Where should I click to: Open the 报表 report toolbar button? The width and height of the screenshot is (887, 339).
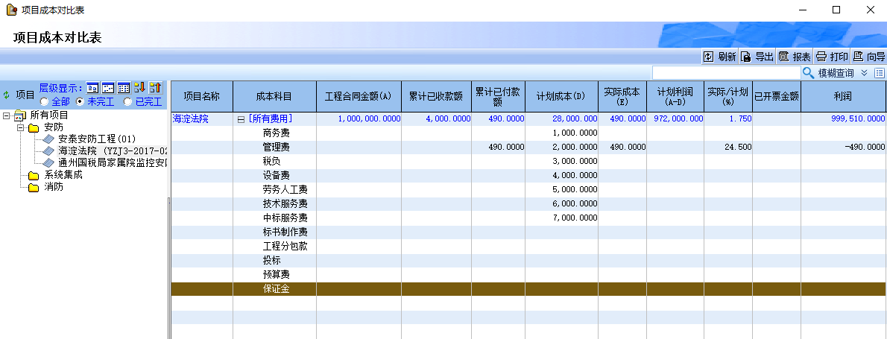795,57
